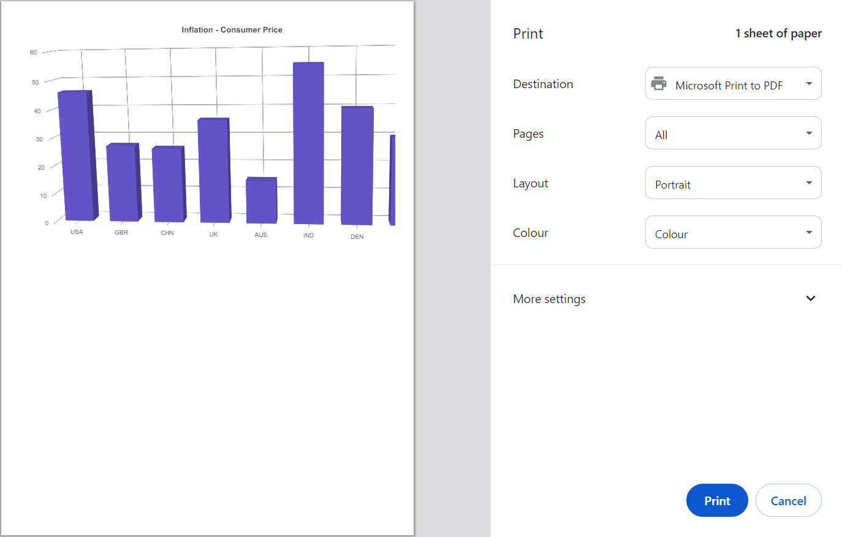The width and height of the screenshot is (842, 537).
Task: Click the IND bar in the chart preview
Action: pyautogui.click(x=308, y=143)
